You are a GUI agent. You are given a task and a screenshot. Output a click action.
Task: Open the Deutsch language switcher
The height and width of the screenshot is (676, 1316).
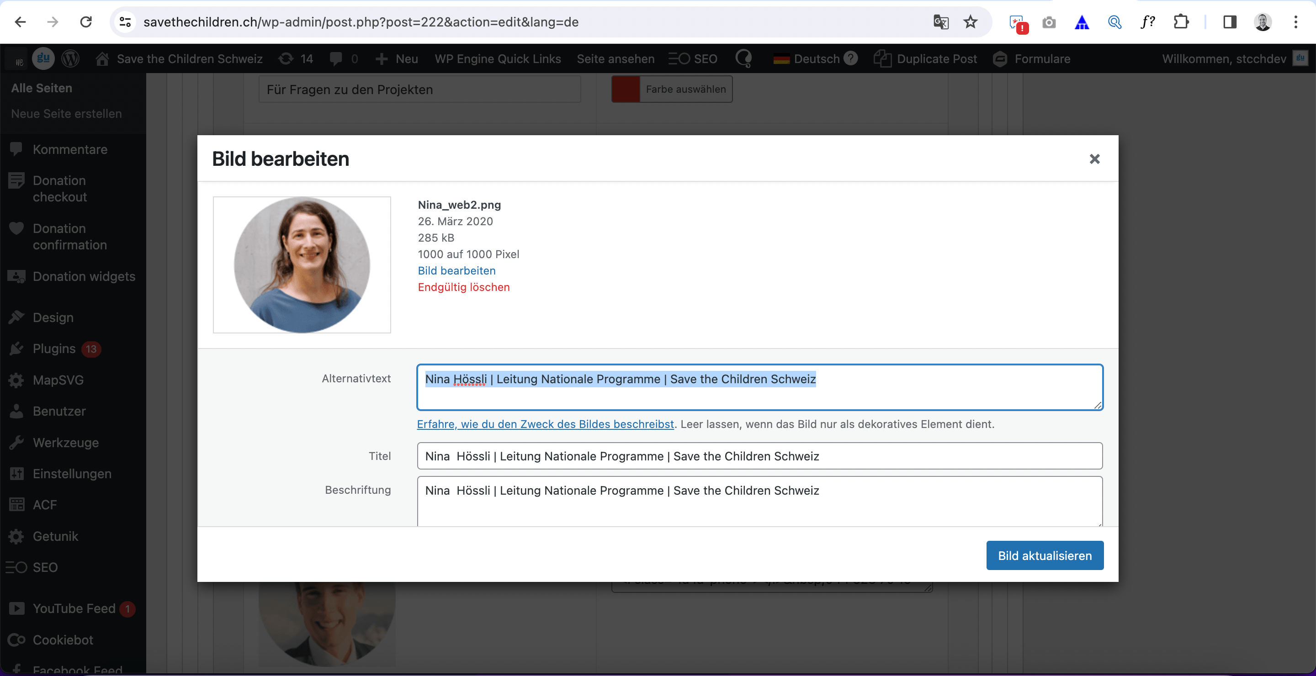[807, 59]
